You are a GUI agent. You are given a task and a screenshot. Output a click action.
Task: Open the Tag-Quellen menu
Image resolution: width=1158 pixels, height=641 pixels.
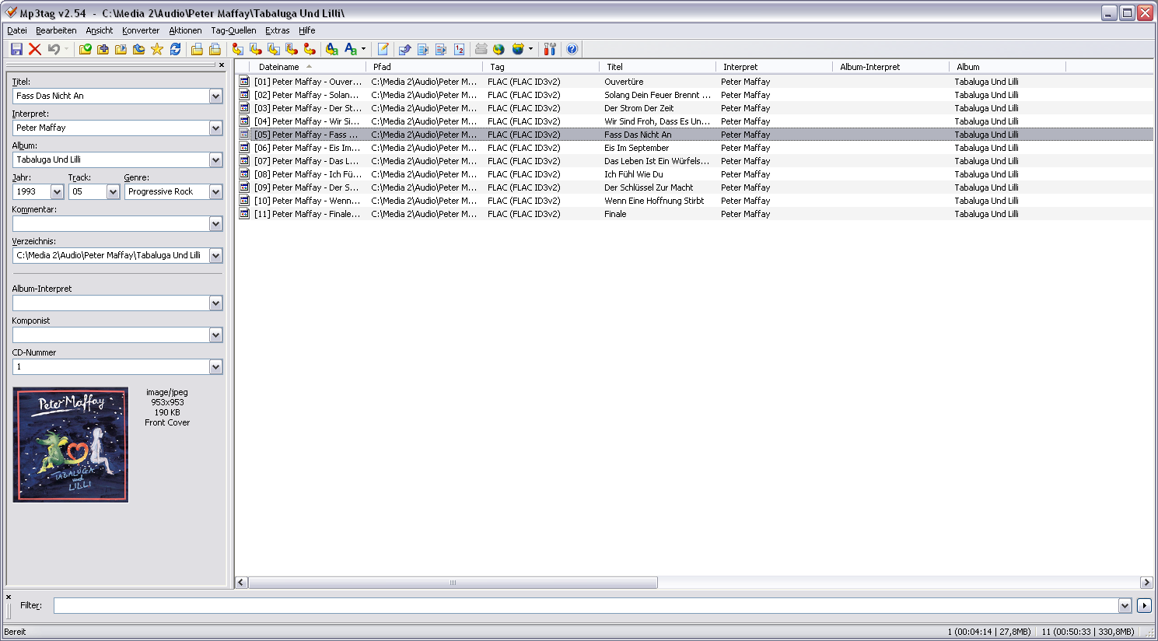[233, 30]
